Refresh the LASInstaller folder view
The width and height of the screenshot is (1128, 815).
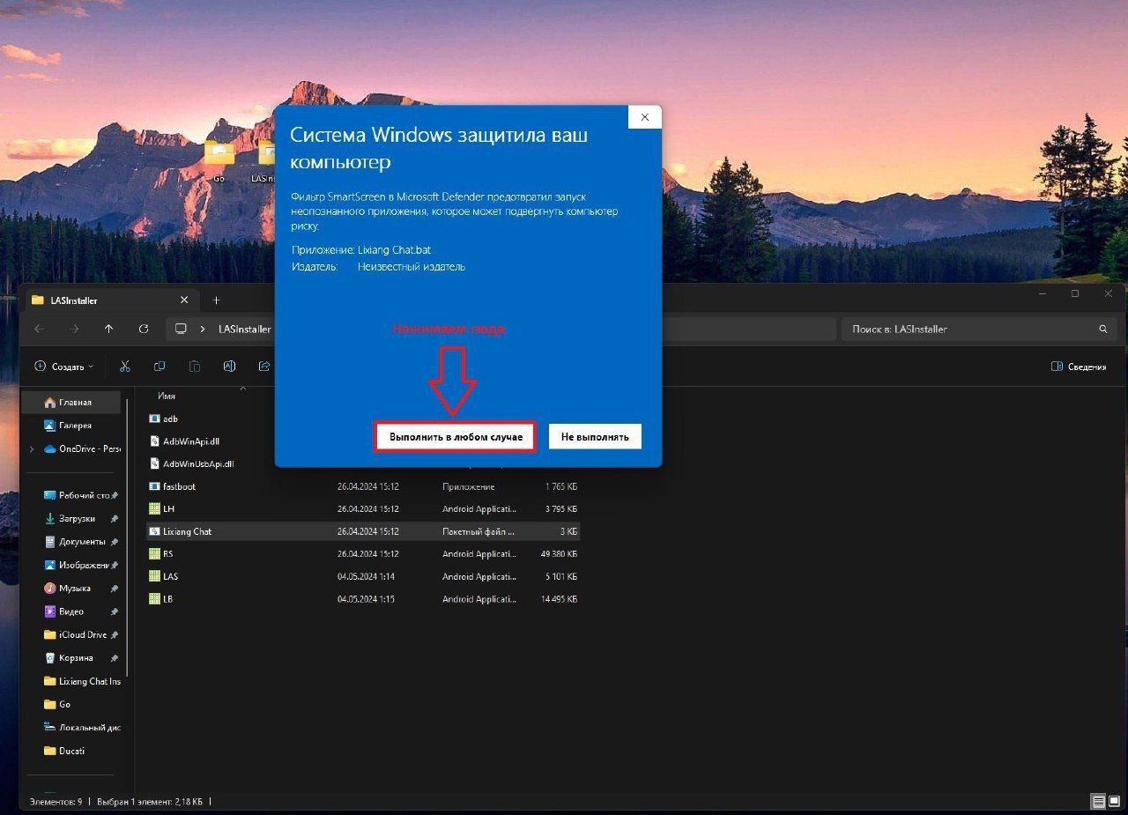144,329
